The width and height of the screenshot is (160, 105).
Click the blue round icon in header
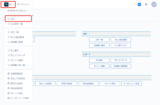coord(139,4)
